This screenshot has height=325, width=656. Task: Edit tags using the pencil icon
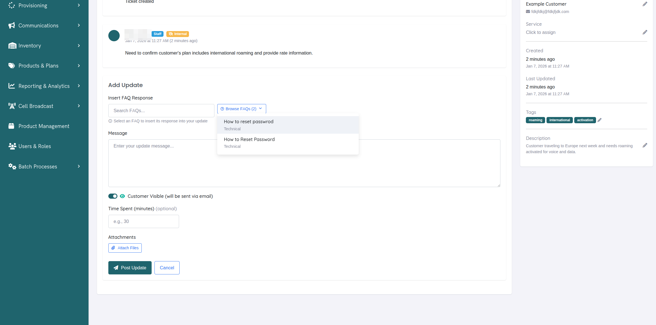coord(599,120)
